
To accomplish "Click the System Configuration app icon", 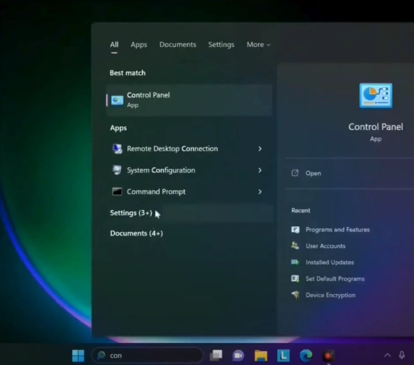I will click(x=117, y=170).
